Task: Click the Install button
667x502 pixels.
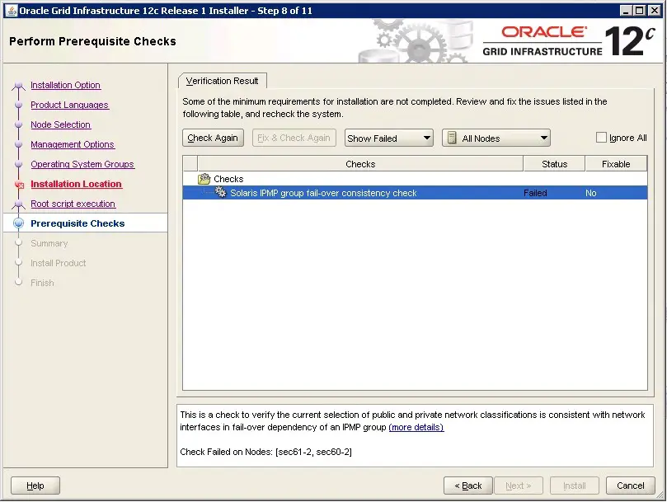Action: coord(575,486)
